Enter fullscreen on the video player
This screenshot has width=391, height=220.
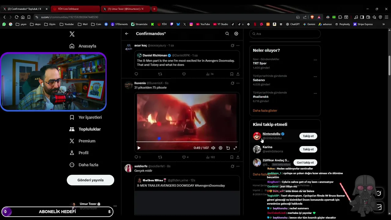tap(235, 148)
